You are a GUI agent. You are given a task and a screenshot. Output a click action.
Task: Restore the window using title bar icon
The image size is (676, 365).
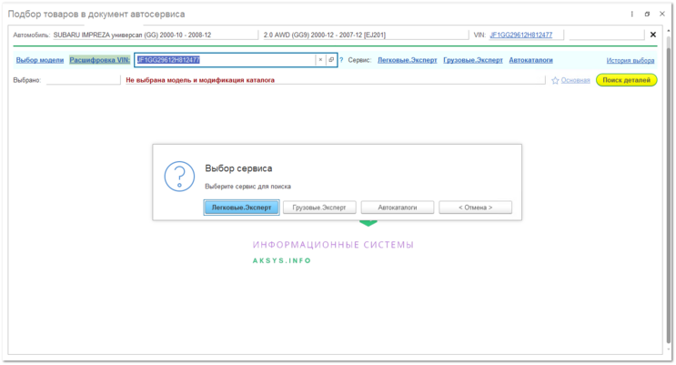point(647,15)
